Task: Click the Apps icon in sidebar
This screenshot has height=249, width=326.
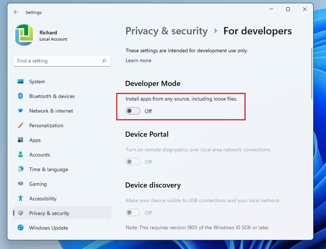Action: [20, 140]
